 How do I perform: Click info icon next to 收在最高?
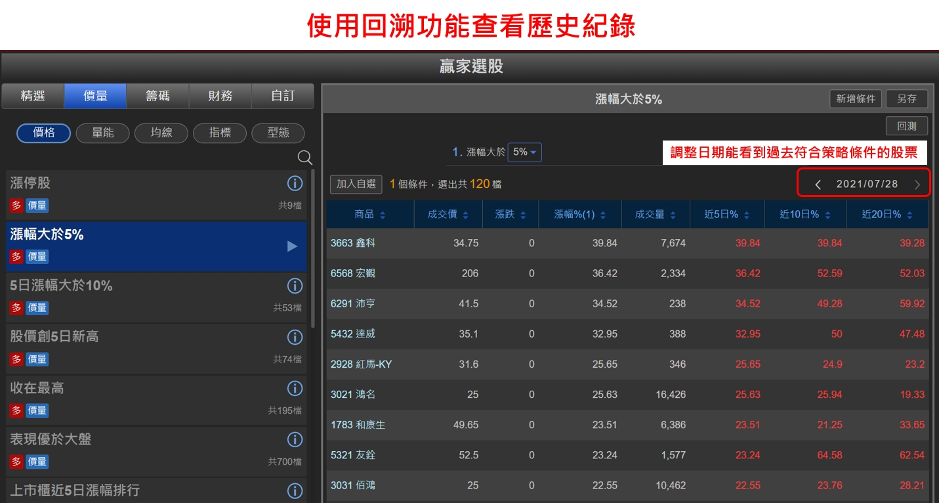coord(295,388)
